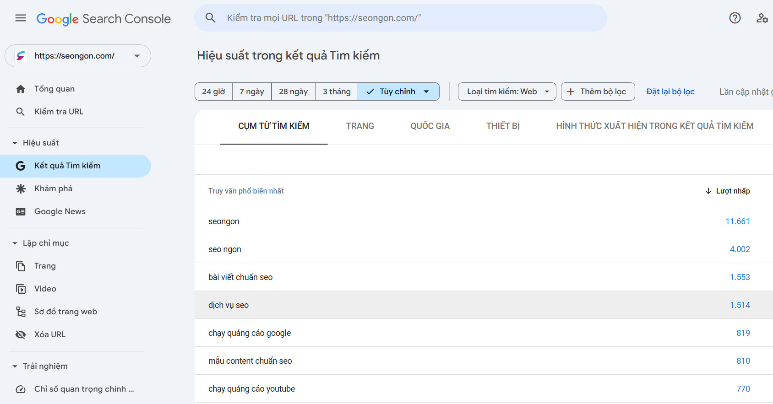This screenshot has width=773, height=404.
Task: Open the https://seongon.com/ property dropdown
Action: pos(78,56)
